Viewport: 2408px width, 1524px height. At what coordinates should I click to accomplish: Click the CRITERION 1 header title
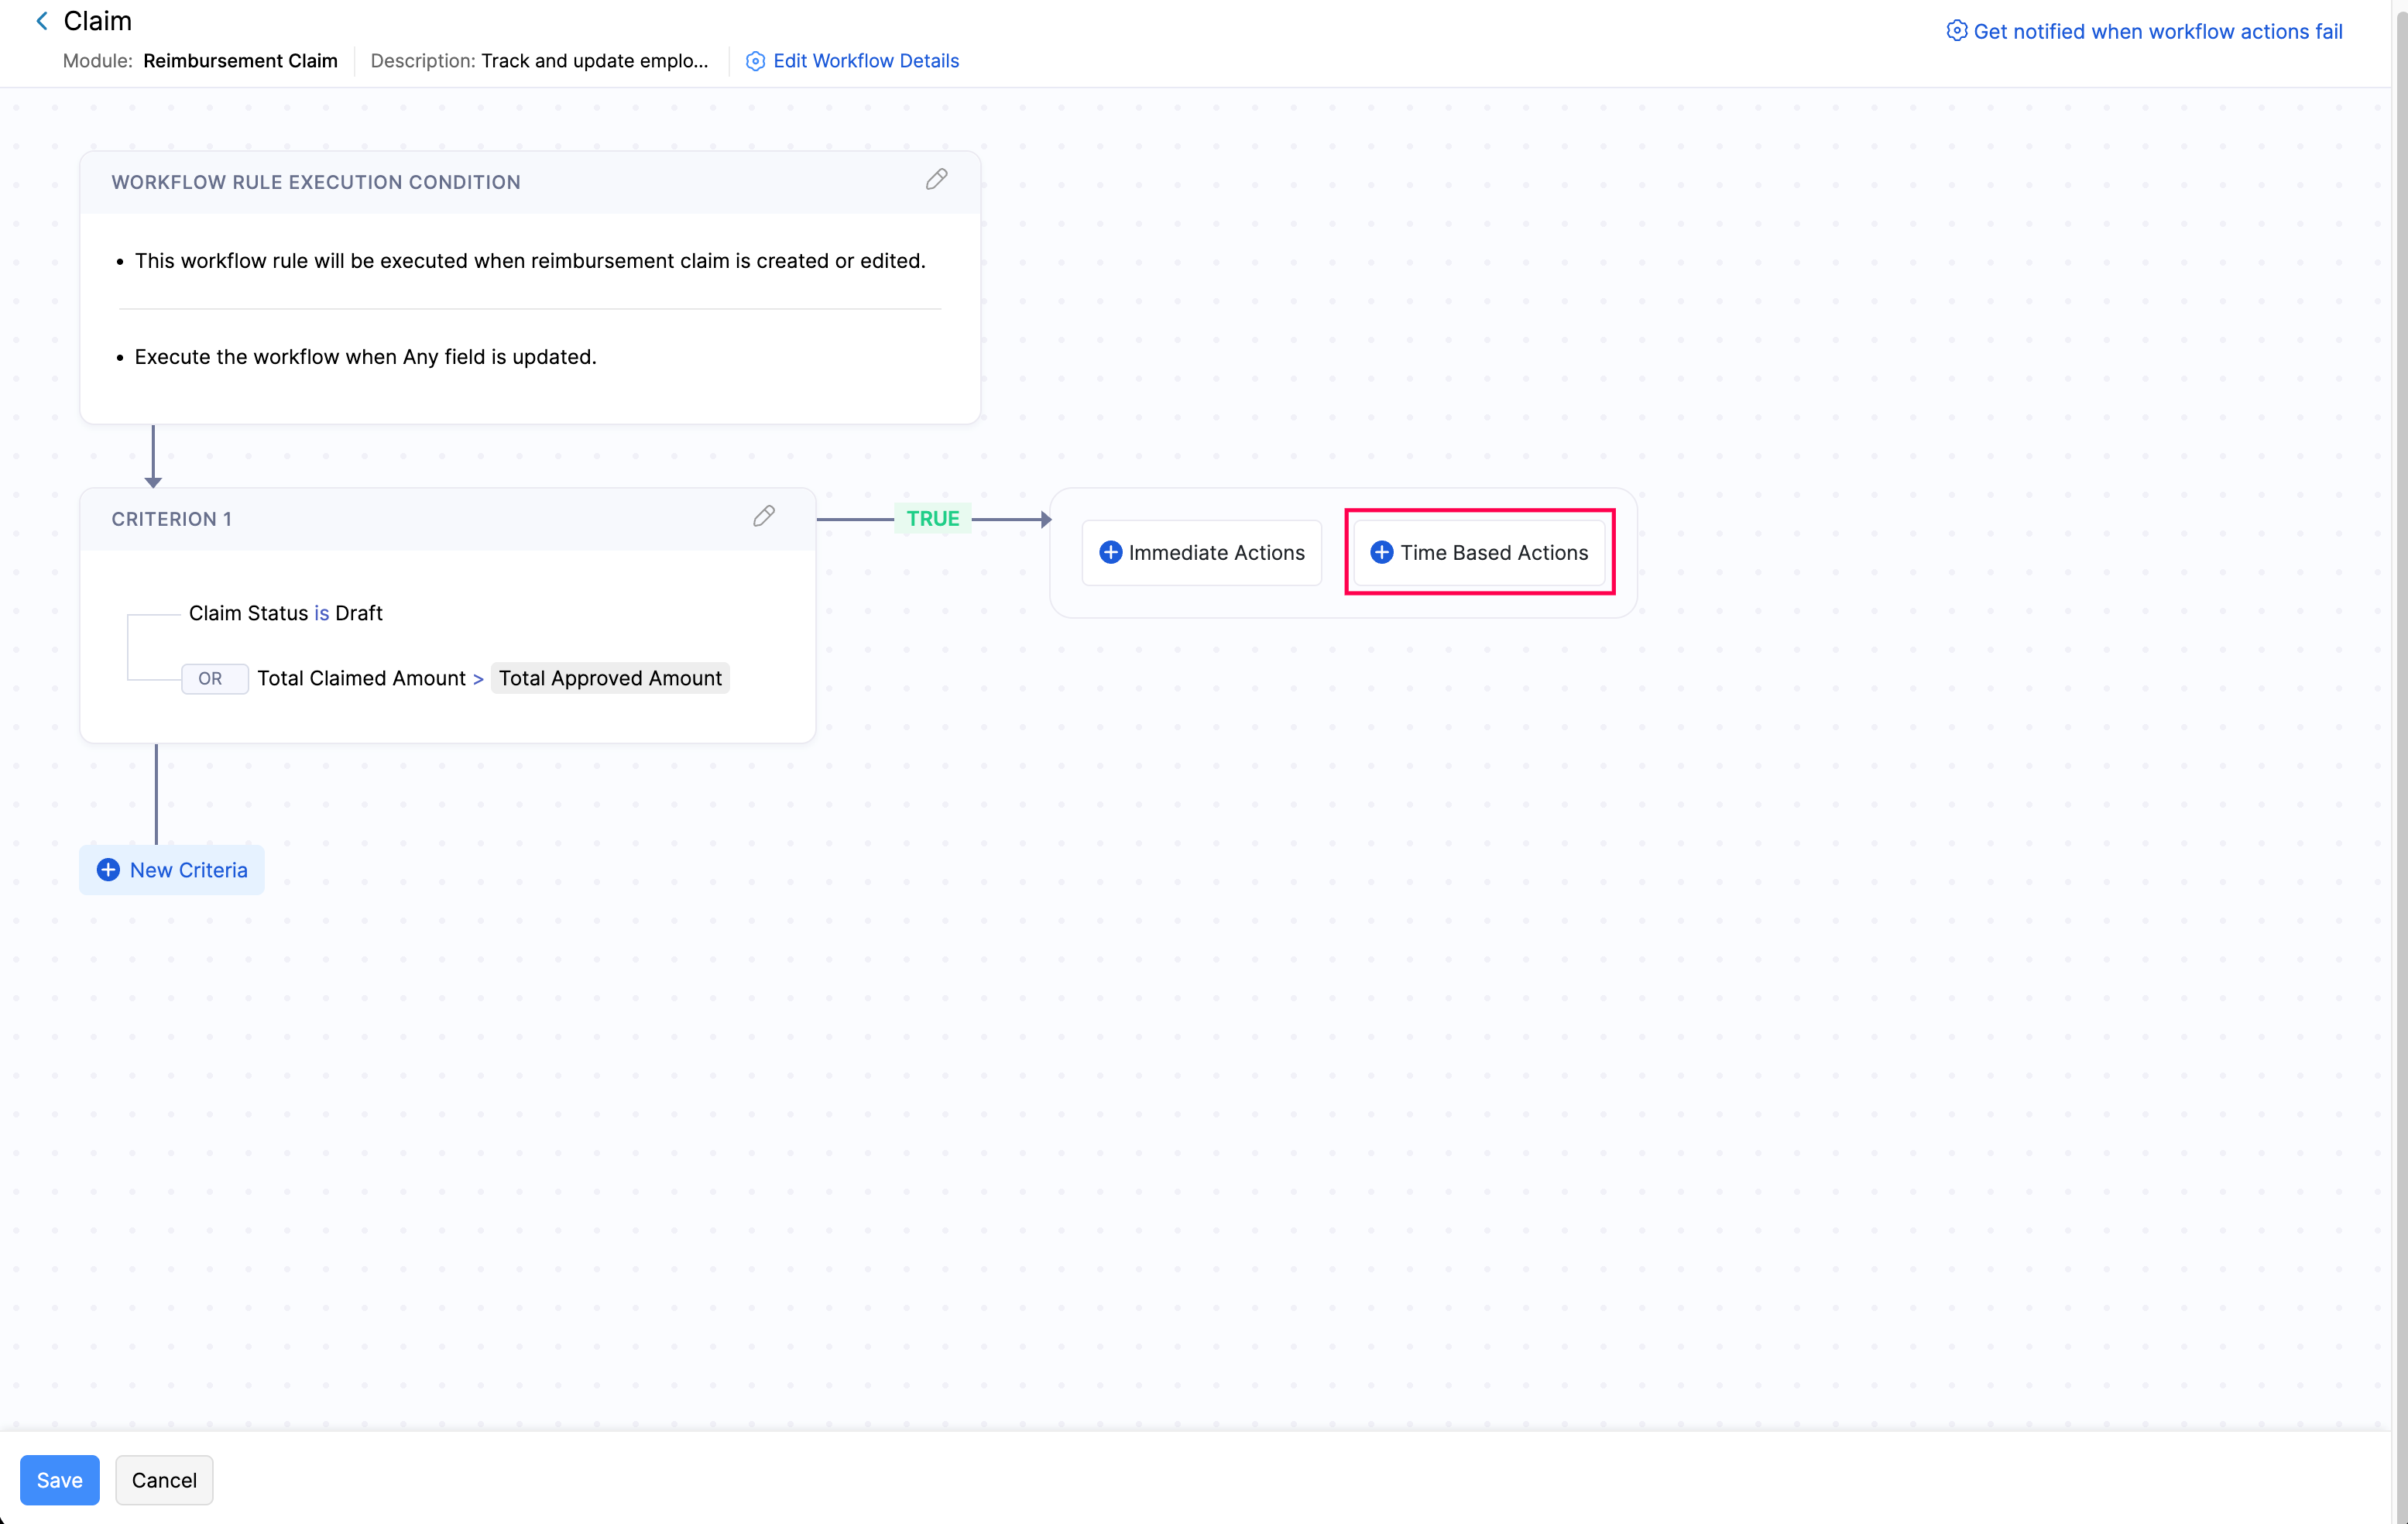(x=171, y=519)
